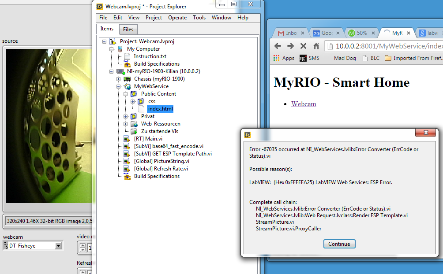The height and width of the screenshot is (274, 443).
Task: Click the base64_fast_encode.vi icon
Action: point(127,146)
